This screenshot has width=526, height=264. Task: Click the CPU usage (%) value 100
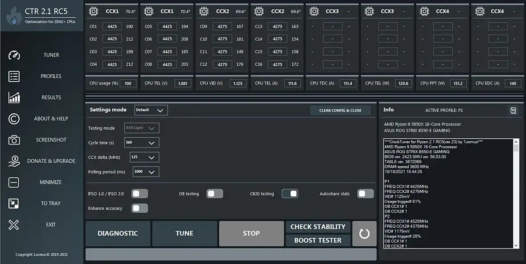pos(128,83)
